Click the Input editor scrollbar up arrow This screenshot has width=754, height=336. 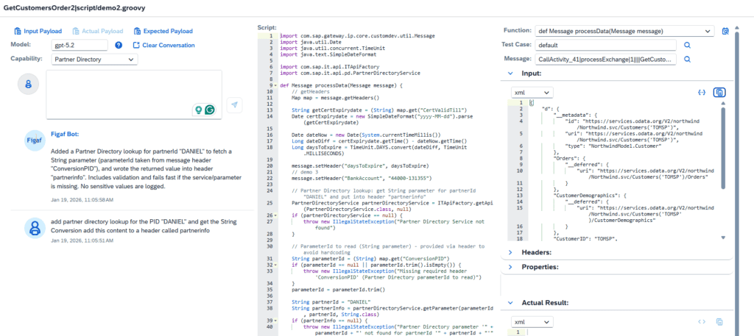723,103
